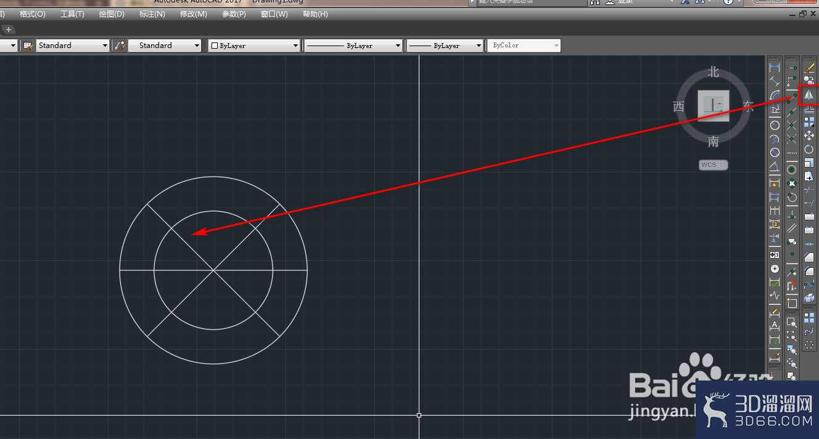Open the ByLayer color dropdown
This screenshot has height=439, width=819.
point(254,46)
